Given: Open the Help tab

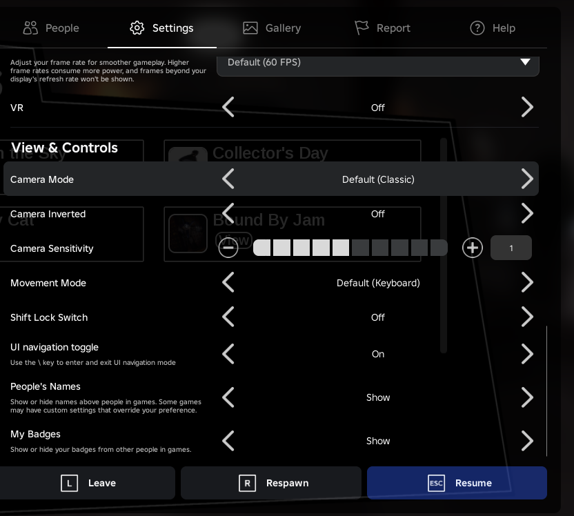Looking at the screenshot, I should (x=493, y=28).
